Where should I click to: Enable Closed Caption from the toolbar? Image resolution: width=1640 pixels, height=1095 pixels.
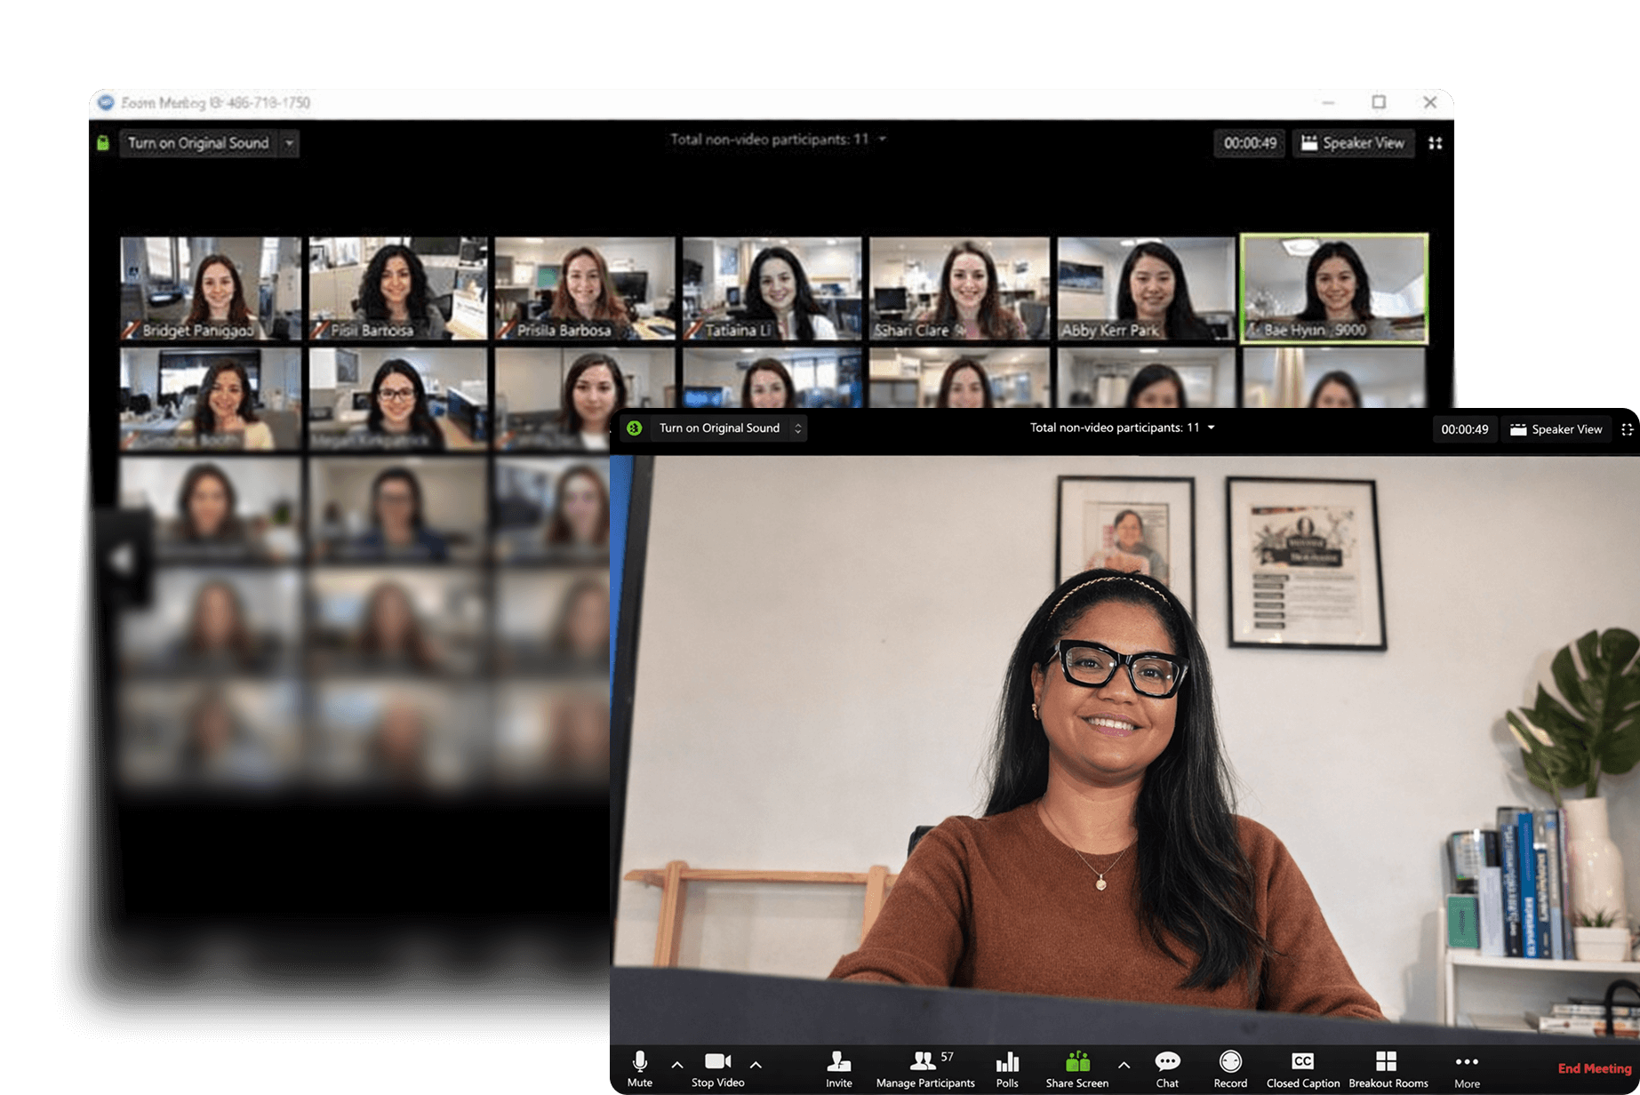pyautogui.click(x=1303, y=1069)
